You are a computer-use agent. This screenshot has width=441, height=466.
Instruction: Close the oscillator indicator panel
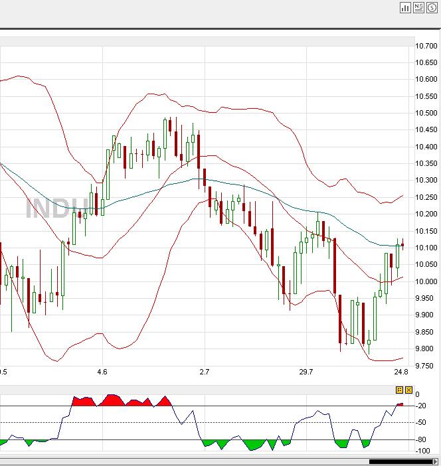pos(409,390)
